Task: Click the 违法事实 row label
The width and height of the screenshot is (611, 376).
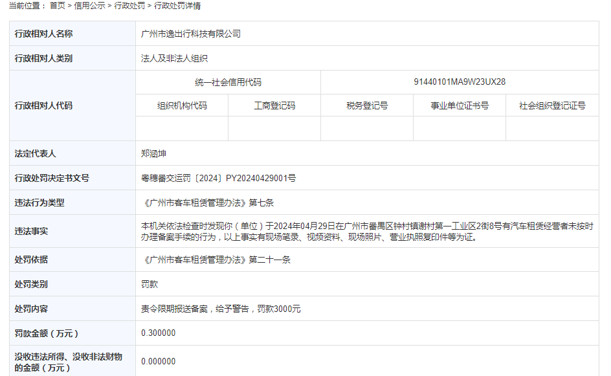Action: 31,232
